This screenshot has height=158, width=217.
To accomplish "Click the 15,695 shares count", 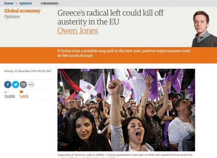I will (9, 97).
